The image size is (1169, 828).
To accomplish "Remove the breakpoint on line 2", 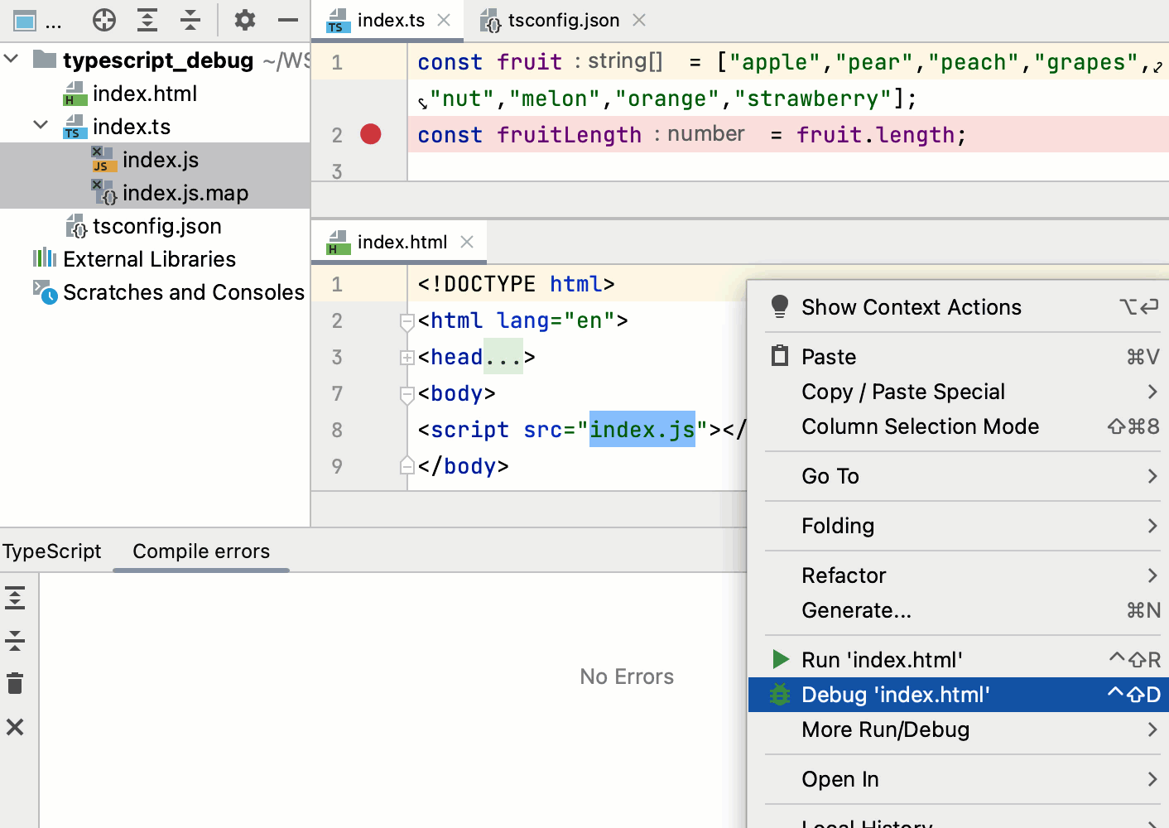I will point(372,133).
